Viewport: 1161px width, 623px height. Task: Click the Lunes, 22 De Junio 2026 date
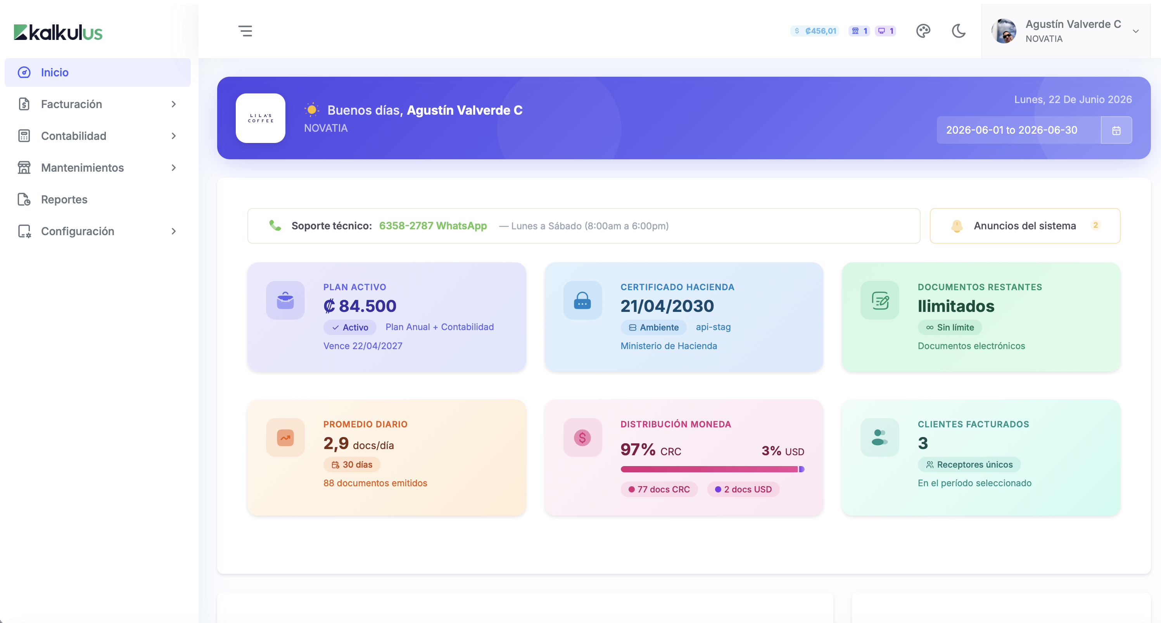click(x=1073, y=100)
